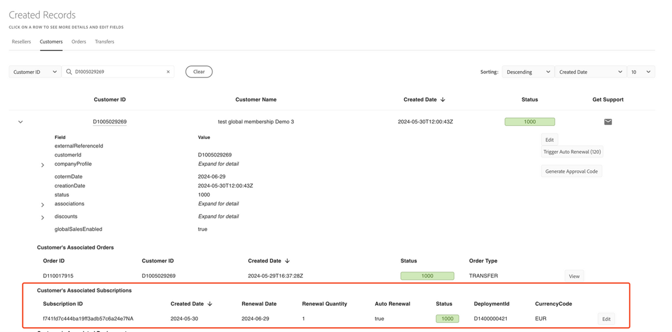Open the Transfers tab

click(x=104, y=41)
